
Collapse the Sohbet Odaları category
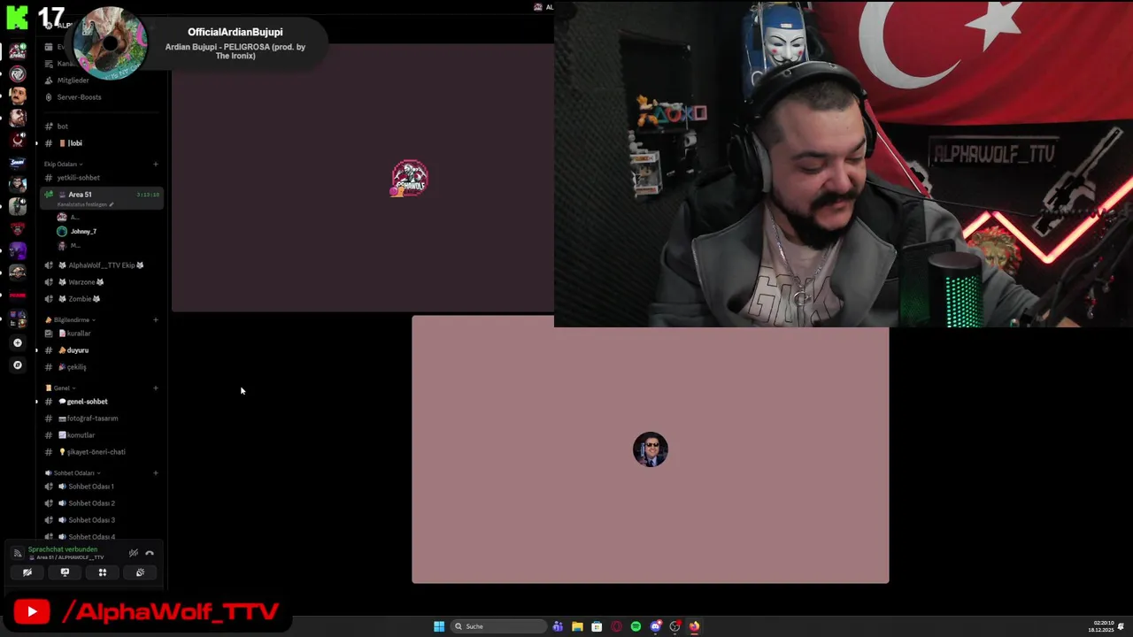click(73, 473)
